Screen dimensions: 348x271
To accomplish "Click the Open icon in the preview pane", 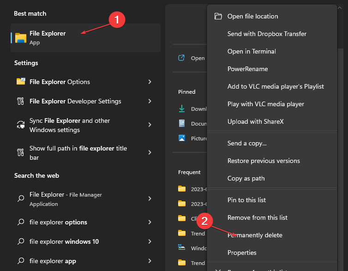I will click(182, 58).
